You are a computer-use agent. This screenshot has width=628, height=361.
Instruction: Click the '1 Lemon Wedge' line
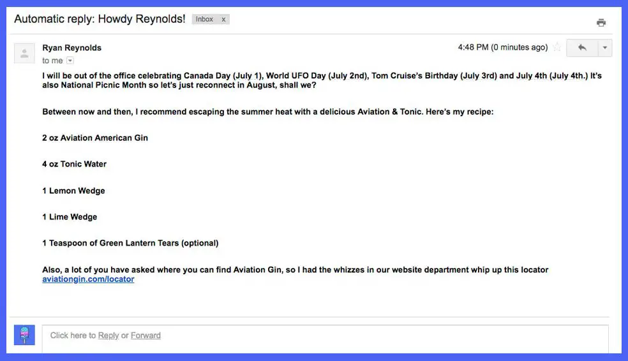pyautogui.click(x=73, y=191)
